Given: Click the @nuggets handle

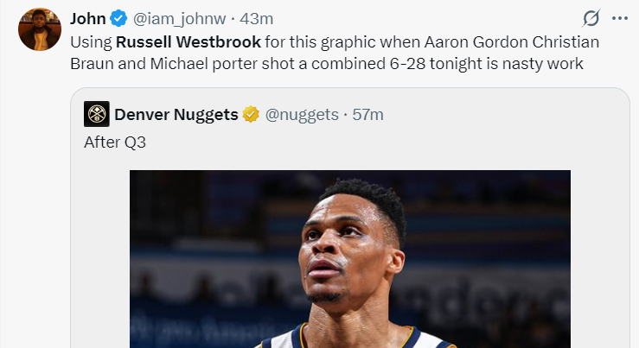Looking at the screenshot, I should [303, 115].
